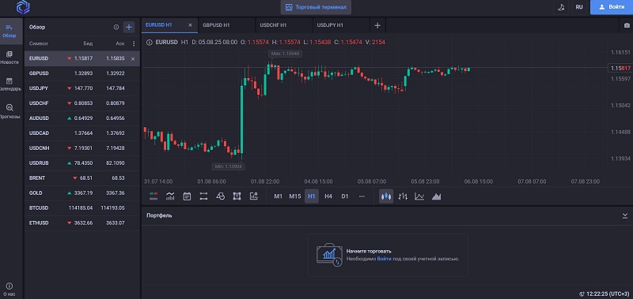Click the red-green trade buttons toolbar icon

(x=154, y=196)
